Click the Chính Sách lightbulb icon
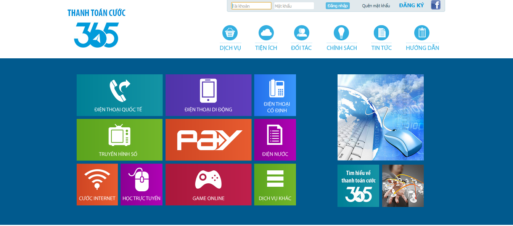 pyautogui.click(x=341, y=33)
